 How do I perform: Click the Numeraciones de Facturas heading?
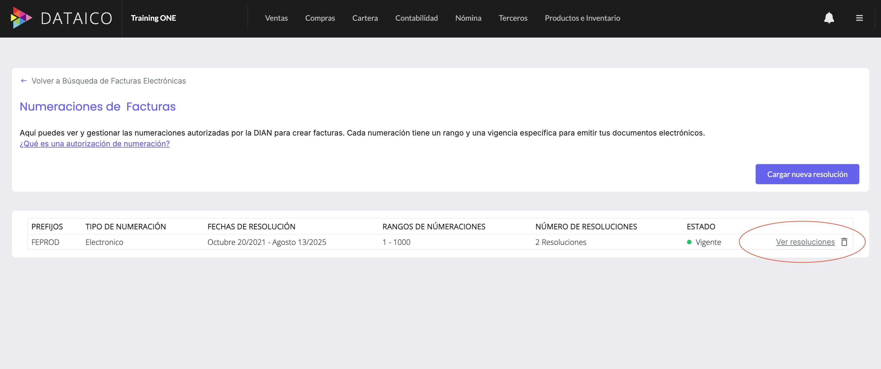click(x=97, y=107)
